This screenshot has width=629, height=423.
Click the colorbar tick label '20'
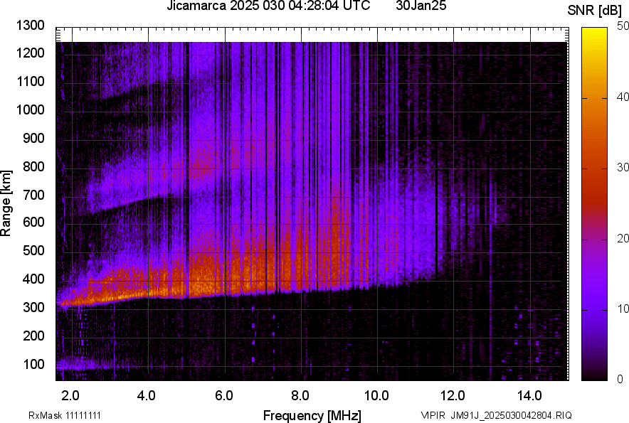pos(623,238)
